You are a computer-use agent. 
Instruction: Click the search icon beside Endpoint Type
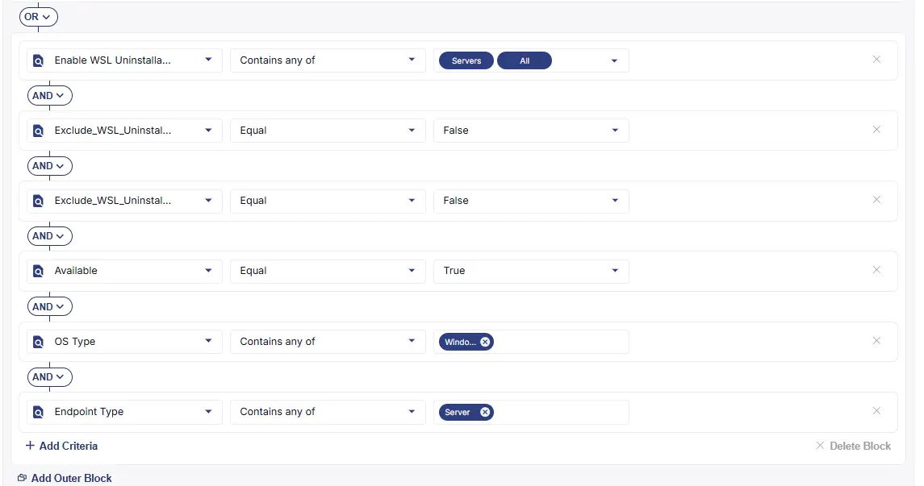(x=38, y=412)
